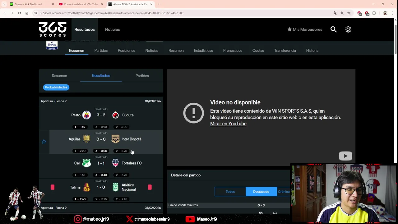Viewport: 398px width, 224px height.
Task: Open Noticias in top navigation
Action: (x=112, y=29)
